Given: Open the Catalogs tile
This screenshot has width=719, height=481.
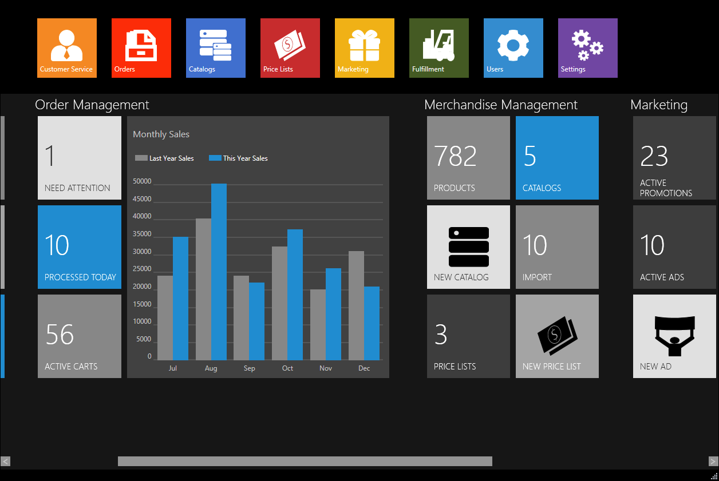Looking at the screenshot, I should [x=216, y=48].
